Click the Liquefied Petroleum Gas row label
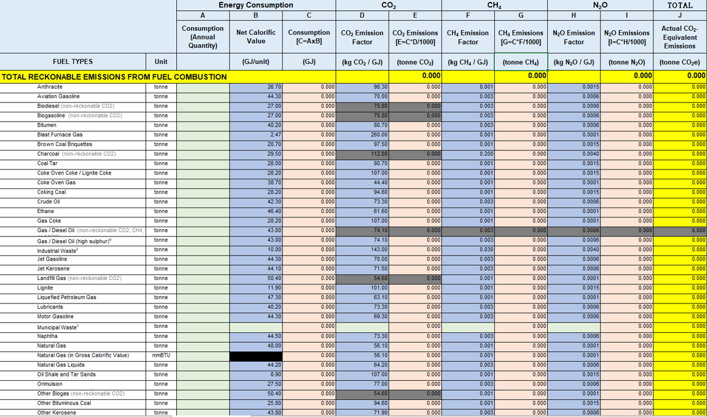The height and width of the screenshot is (417, 708). [x=66, y=297]
